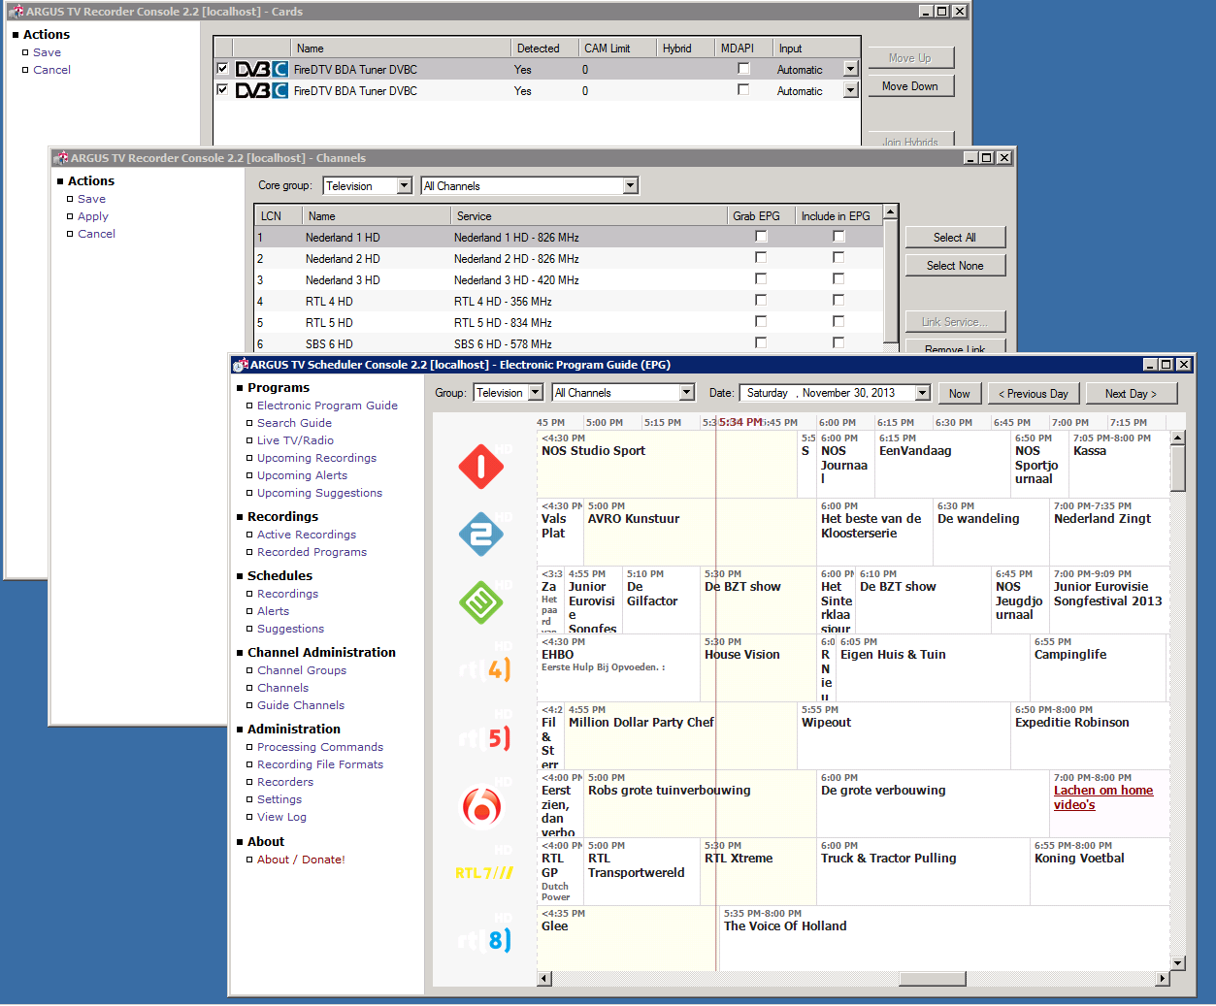
Task: Click the Nederland 1 channel logo in EPG
Action: tap(481, 467)
